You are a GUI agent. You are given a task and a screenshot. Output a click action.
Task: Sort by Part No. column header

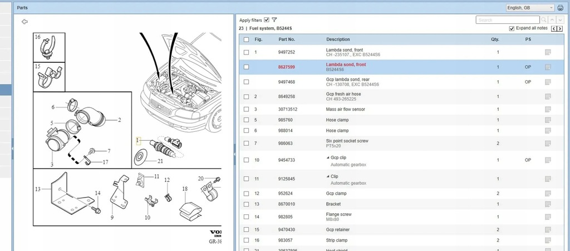pos(287,40)
